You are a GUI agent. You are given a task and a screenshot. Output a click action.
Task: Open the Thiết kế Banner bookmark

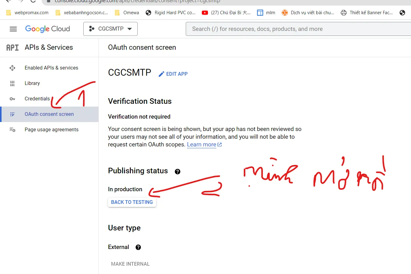(x=367, y=13)
